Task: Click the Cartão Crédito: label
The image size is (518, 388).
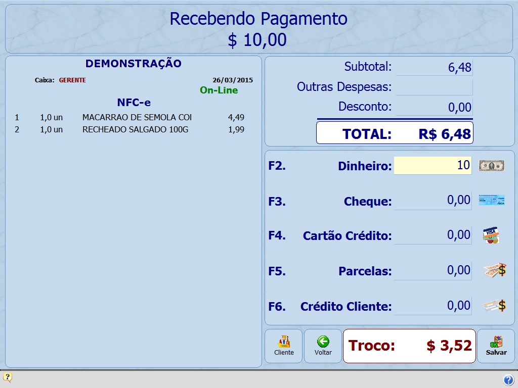Action: (x=347, y=235)
